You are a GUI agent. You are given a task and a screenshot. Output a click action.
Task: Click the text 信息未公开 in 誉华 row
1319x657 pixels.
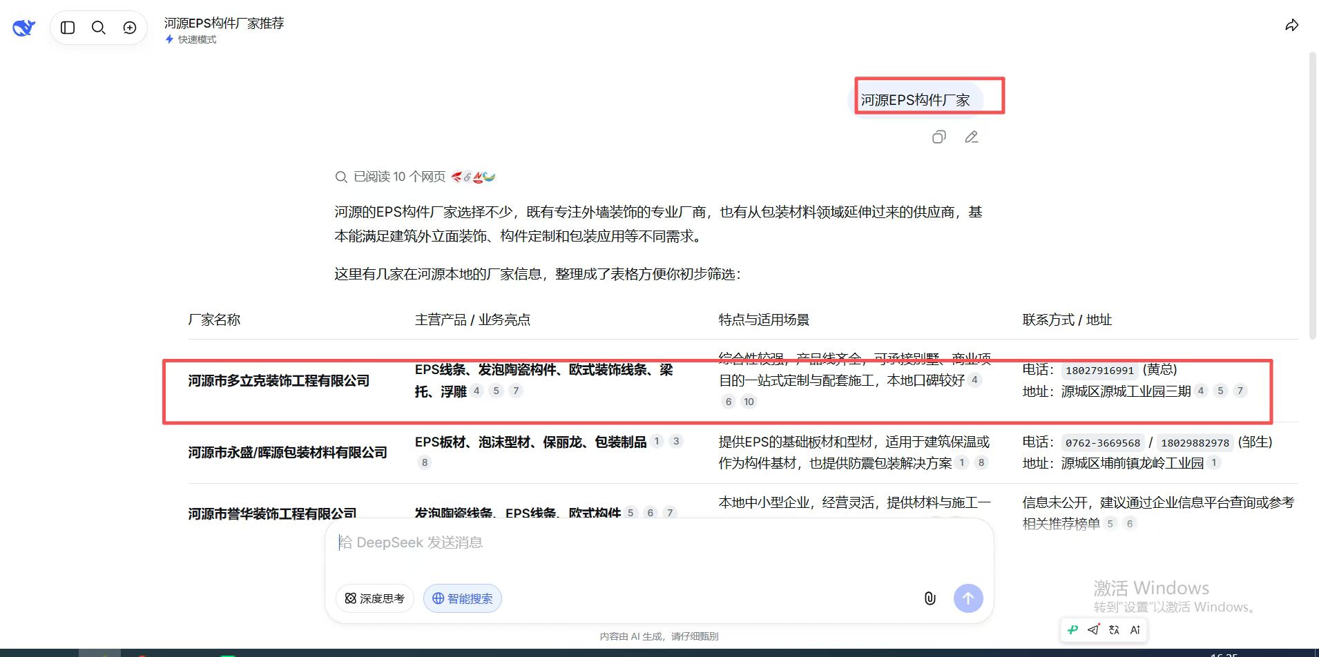[x=1055, y=502]
